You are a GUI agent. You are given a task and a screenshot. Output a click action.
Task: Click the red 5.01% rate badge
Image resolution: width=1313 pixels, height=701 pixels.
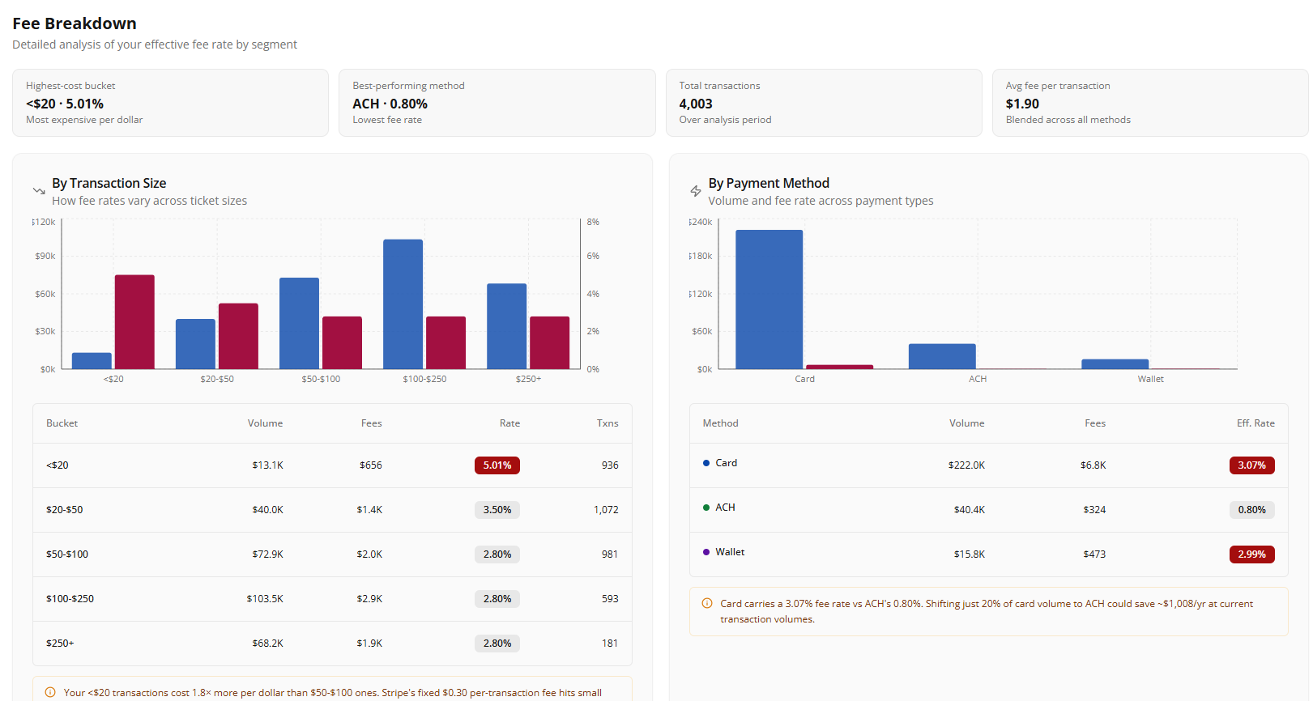(497, 465)
